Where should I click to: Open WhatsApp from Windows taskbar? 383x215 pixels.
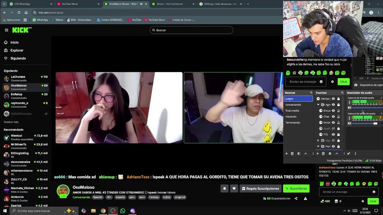point(123,211)
